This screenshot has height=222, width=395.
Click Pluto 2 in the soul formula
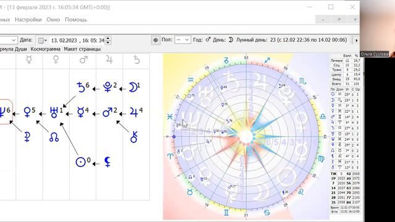click(110, 87)
